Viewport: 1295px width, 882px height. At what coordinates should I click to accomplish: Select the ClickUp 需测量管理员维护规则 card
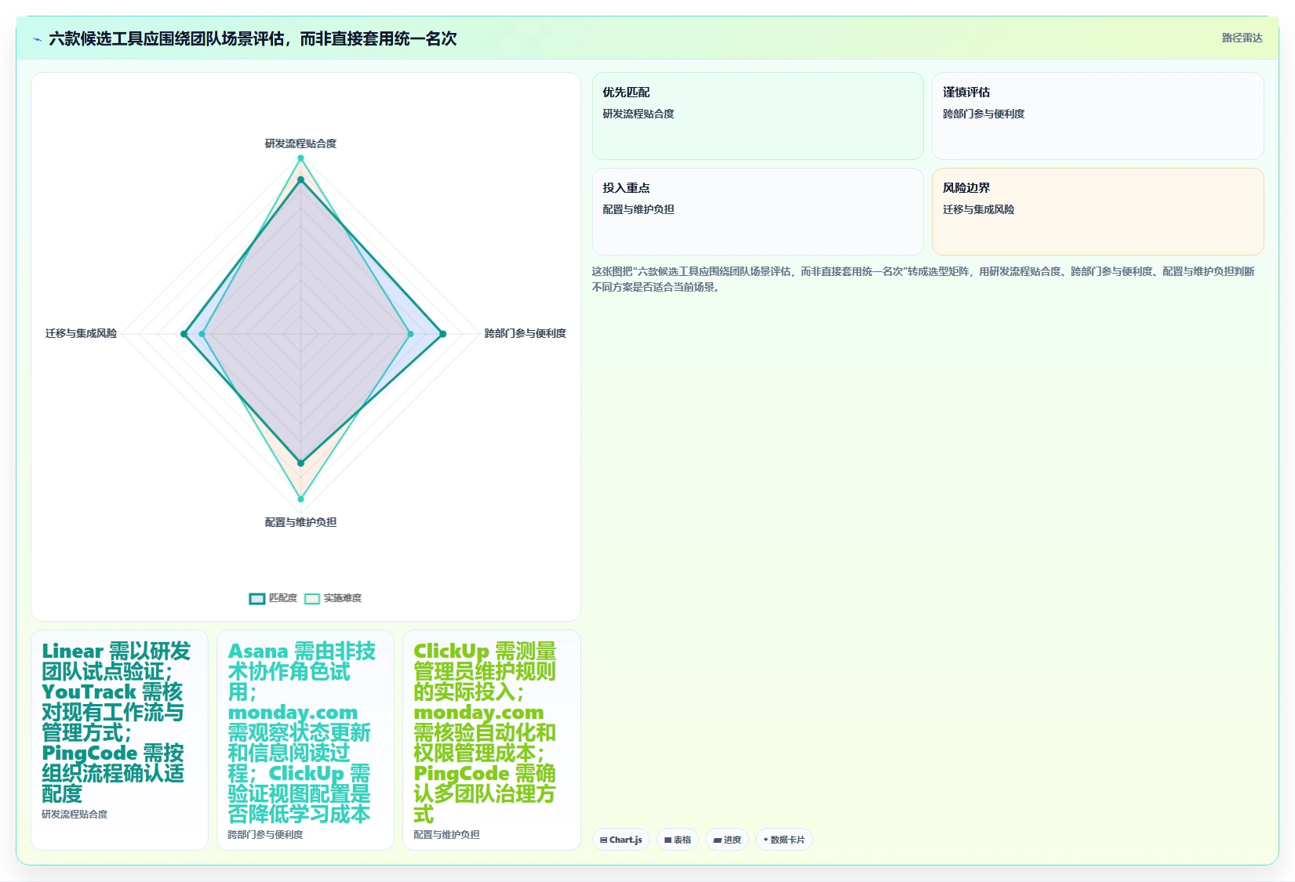point(491,739)
